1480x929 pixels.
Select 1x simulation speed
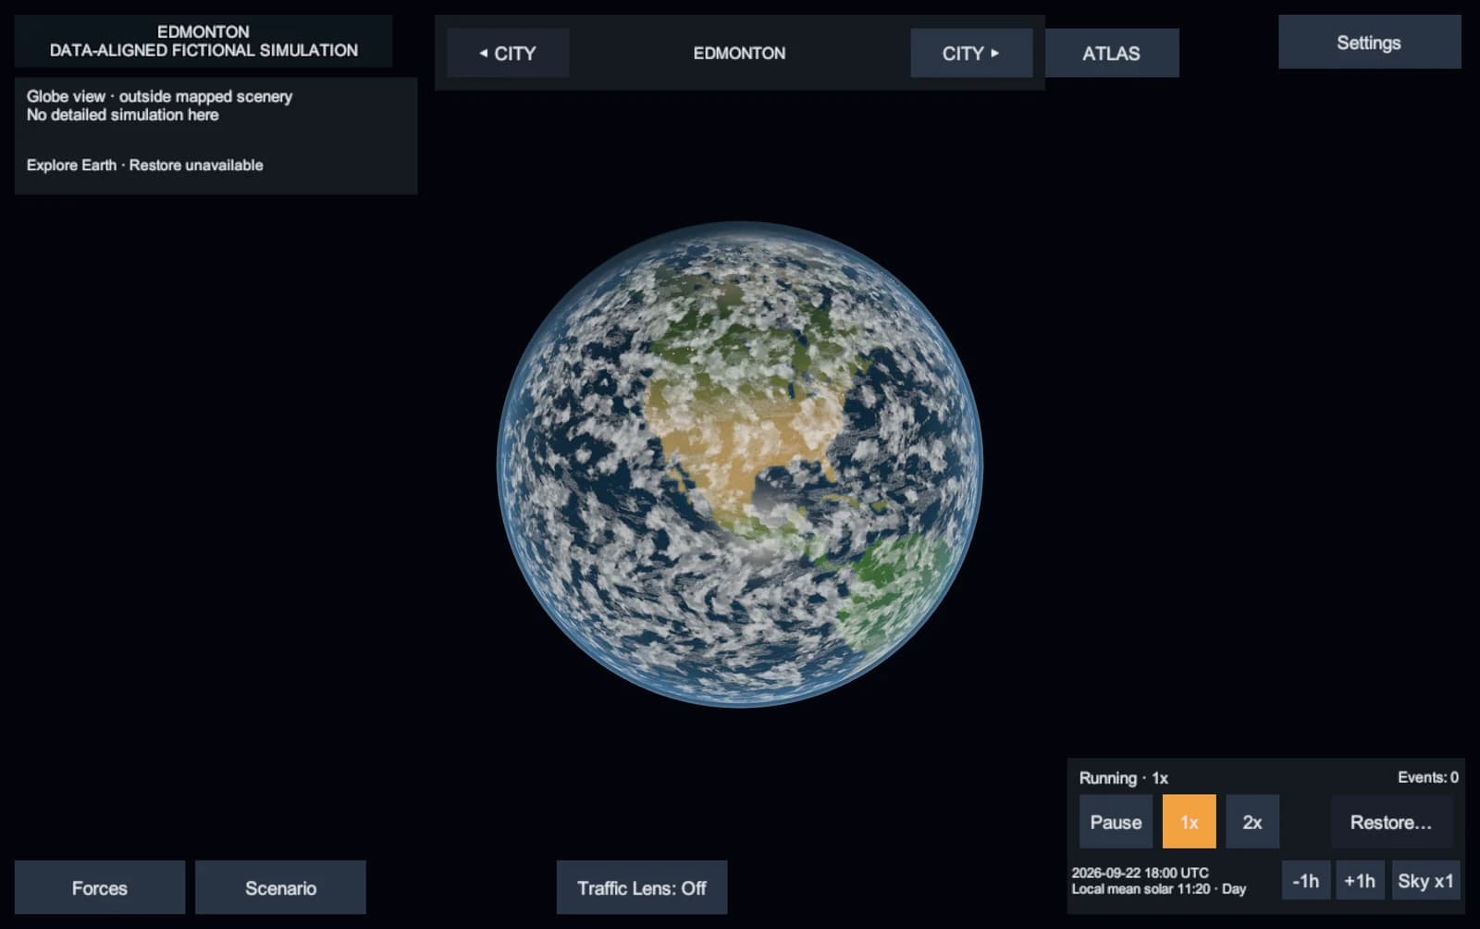pos(1190,822)
